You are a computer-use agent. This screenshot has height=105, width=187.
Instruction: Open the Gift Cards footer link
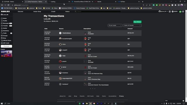click(90, 96)
